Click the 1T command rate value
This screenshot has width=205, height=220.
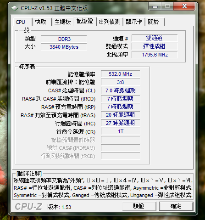tap(120, 131)
